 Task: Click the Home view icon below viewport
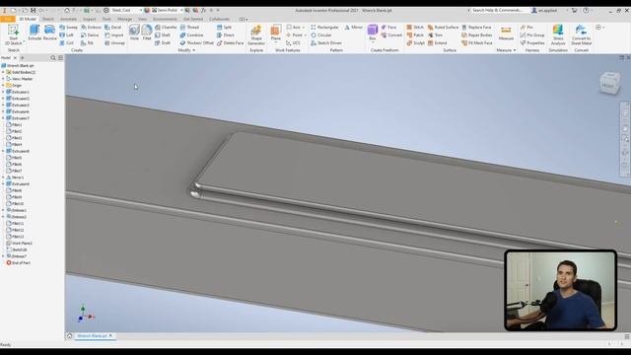[x=69, y=335]
